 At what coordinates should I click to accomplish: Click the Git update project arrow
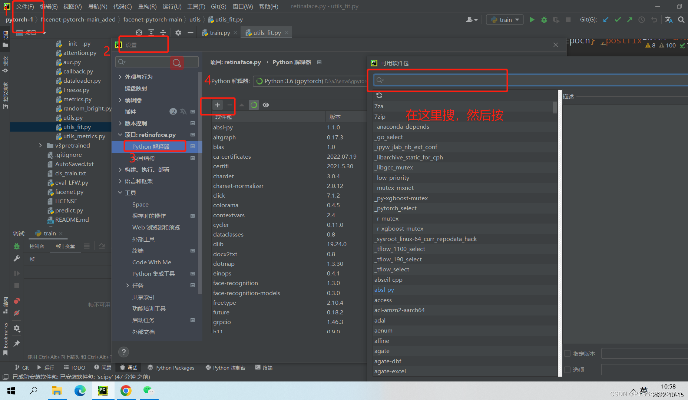(606, 20)
